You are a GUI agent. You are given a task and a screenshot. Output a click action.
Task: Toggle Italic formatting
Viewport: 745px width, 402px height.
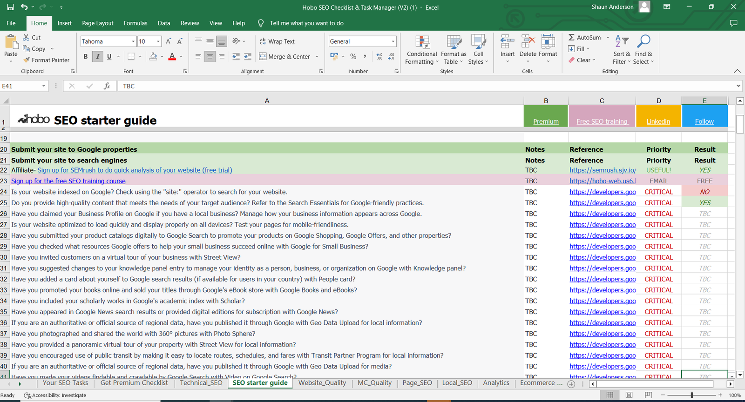pos(97,56)
